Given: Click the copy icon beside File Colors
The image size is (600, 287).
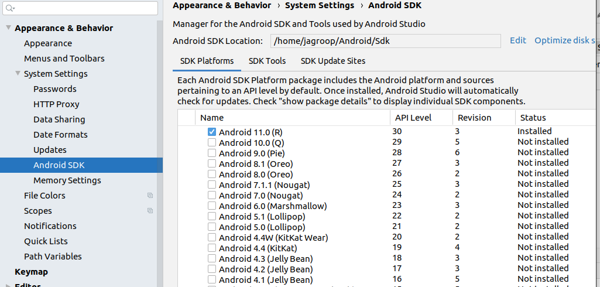Looking at the screenshot, I should coord(150,196).
